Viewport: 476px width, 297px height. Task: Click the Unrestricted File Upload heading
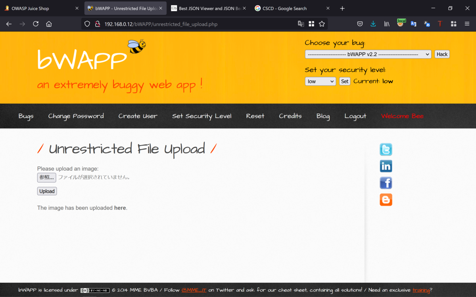[127, 149]
